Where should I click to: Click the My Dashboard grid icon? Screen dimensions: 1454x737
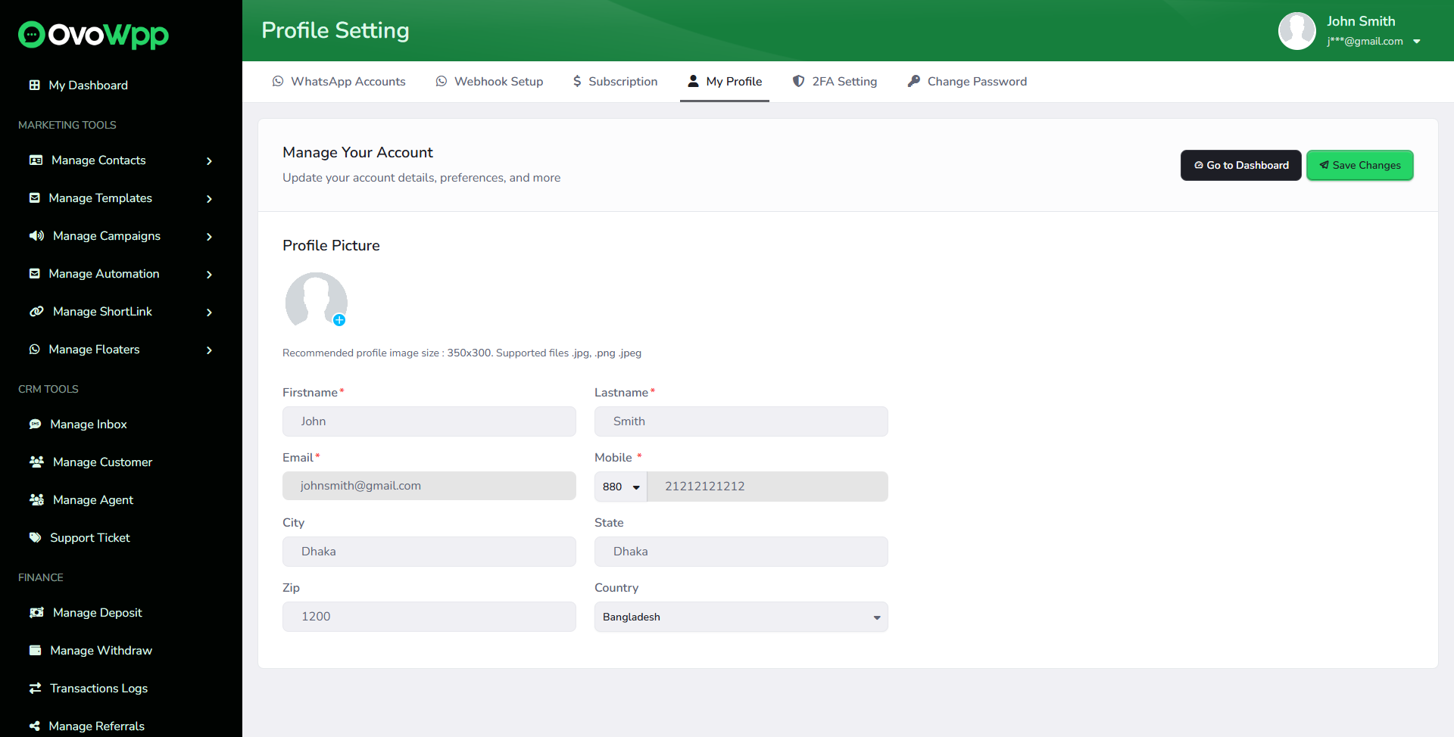coord(35,85)
